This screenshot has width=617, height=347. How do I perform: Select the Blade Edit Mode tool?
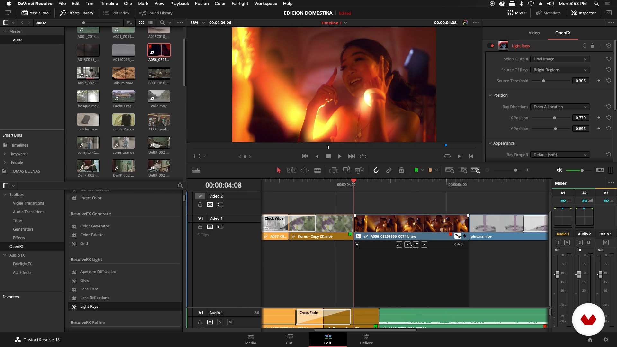pyautogui.click(x=317, y=170)
